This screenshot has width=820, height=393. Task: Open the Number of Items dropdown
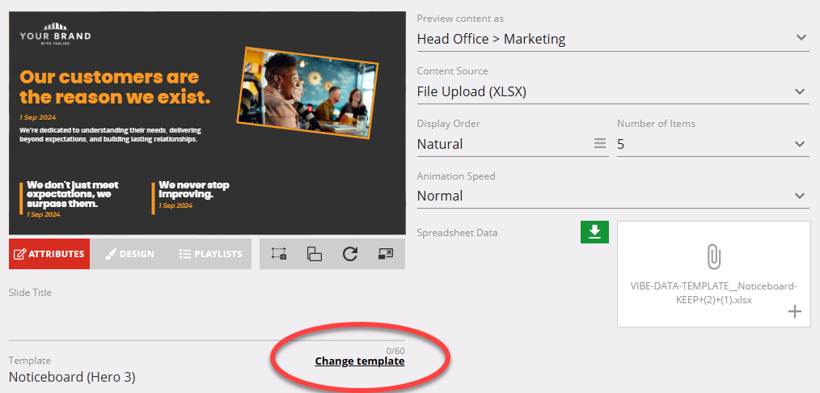801,144
